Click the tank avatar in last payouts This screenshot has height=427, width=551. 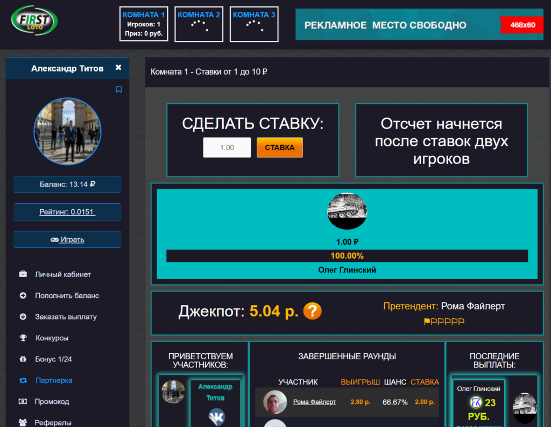(525, 408)
